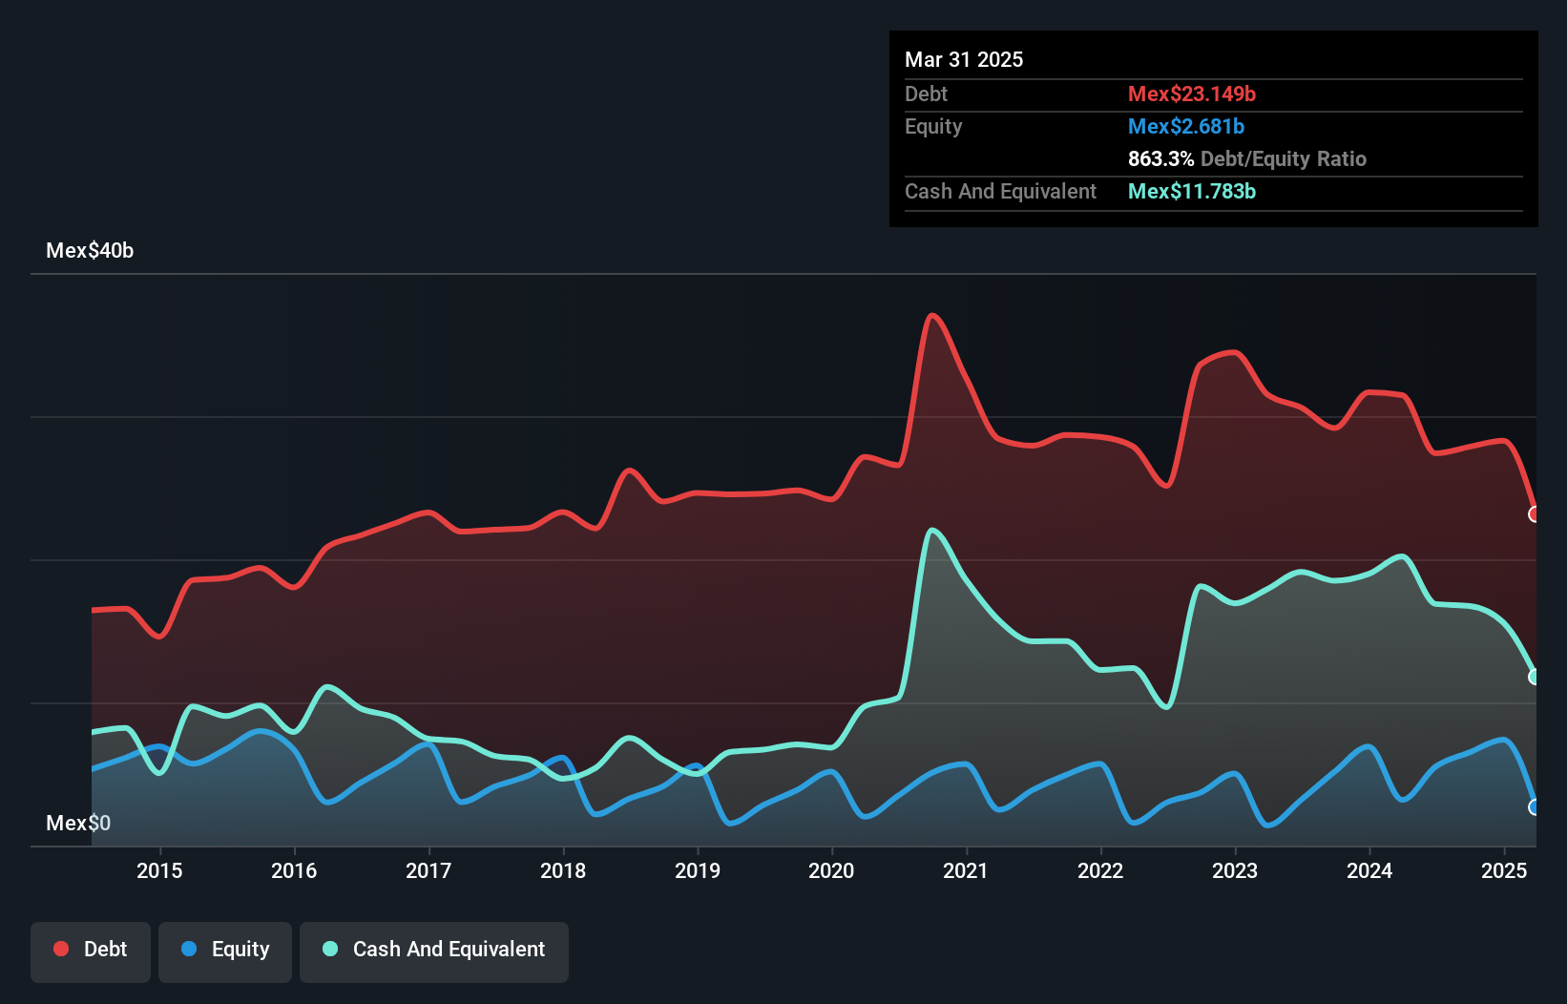Screen dimensions: 1567x1004
Task: Select the 2021 x-axis label
Action: click(966, 870)
